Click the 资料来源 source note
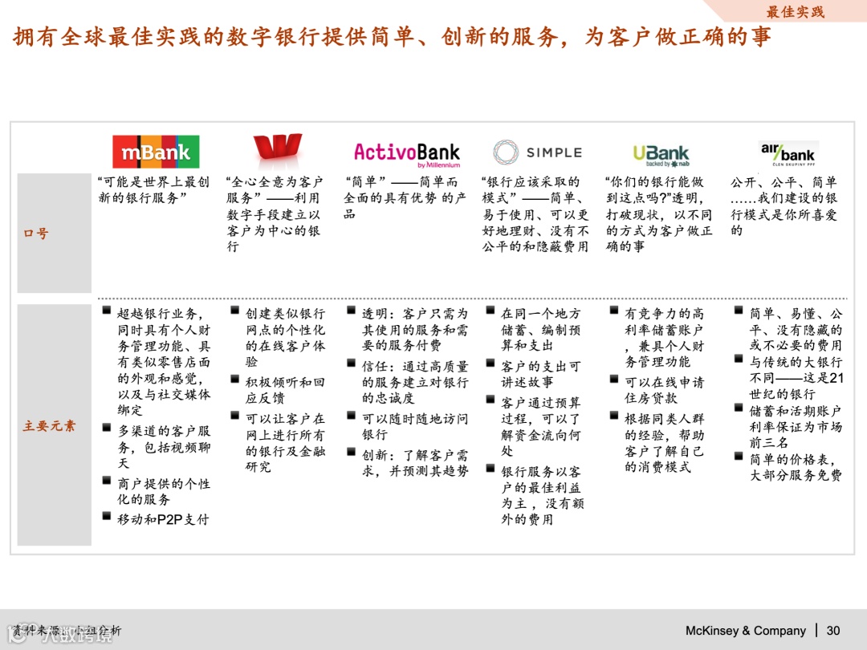867x650 pixels. click(67, 630)
